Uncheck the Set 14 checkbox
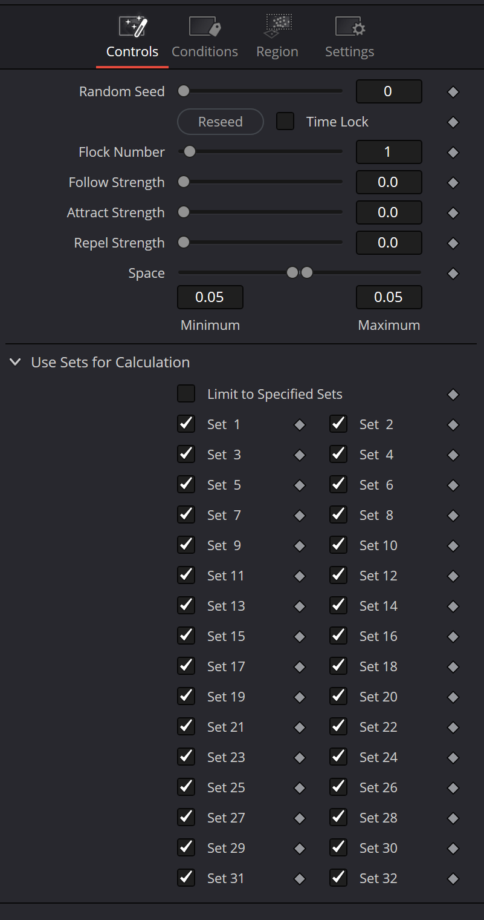The height and width of the screenshot is (920, 484). (338, 606)
